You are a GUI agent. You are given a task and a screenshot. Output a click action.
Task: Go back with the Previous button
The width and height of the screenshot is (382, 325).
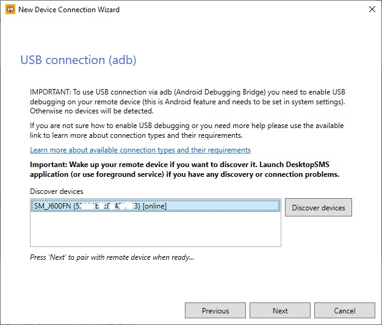[x=215, y=310]
